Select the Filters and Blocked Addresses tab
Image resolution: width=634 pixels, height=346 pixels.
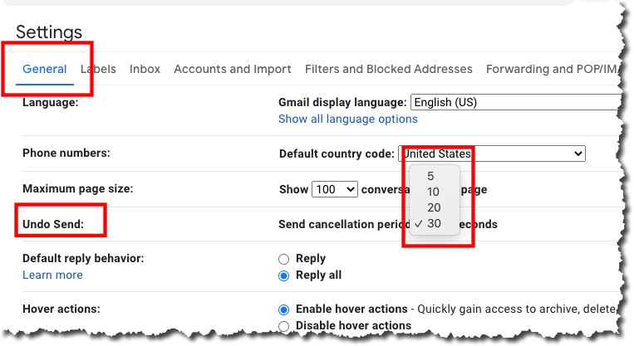click(389, 69)
